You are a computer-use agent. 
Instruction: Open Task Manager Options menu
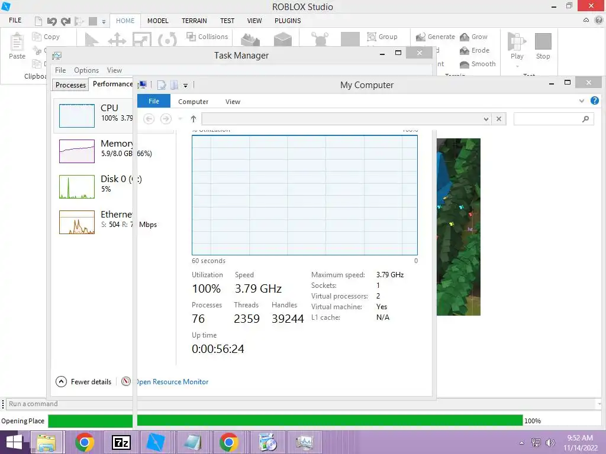[86, 70]
